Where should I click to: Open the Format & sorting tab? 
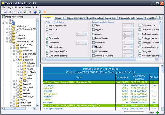point(95,18)
